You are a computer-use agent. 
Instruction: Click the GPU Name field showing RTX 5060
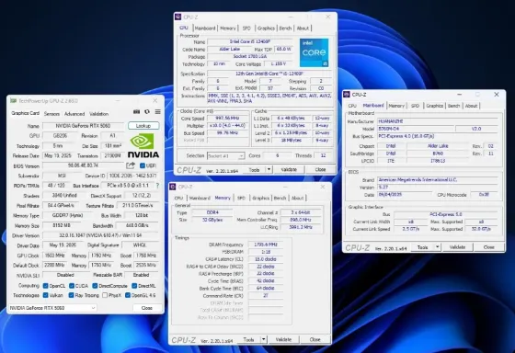click(83, 126)
